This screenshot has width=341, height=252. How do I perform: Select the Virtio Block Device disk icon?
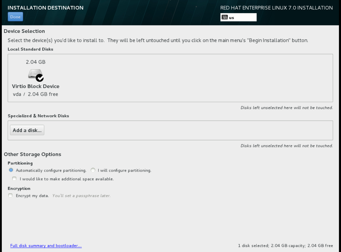[x=36, y=75]
